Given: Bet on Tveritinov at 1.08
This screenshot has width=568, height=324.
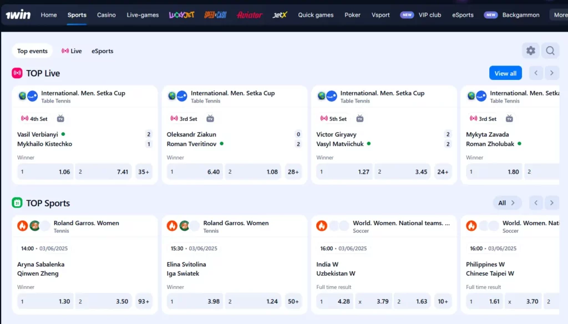Looking at the screenshot, I should pyautogui.click(x=253, y=172).
